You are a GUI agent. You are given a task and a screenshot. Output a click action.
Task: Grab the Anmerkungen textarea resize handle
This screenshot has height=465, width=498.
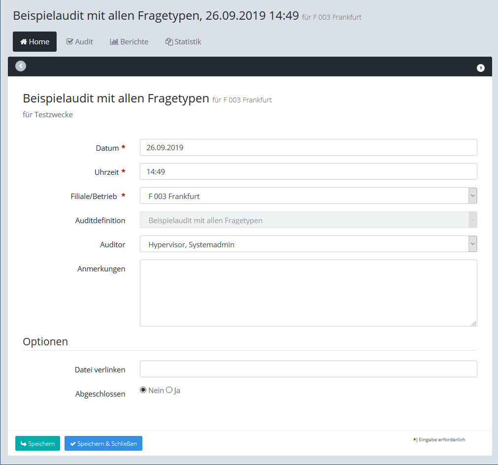pos(473,323)
